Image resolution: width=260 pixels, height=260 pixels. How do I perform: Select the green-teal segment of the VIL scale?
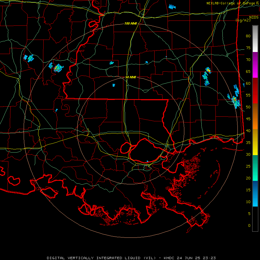click(x=255, y=168)
